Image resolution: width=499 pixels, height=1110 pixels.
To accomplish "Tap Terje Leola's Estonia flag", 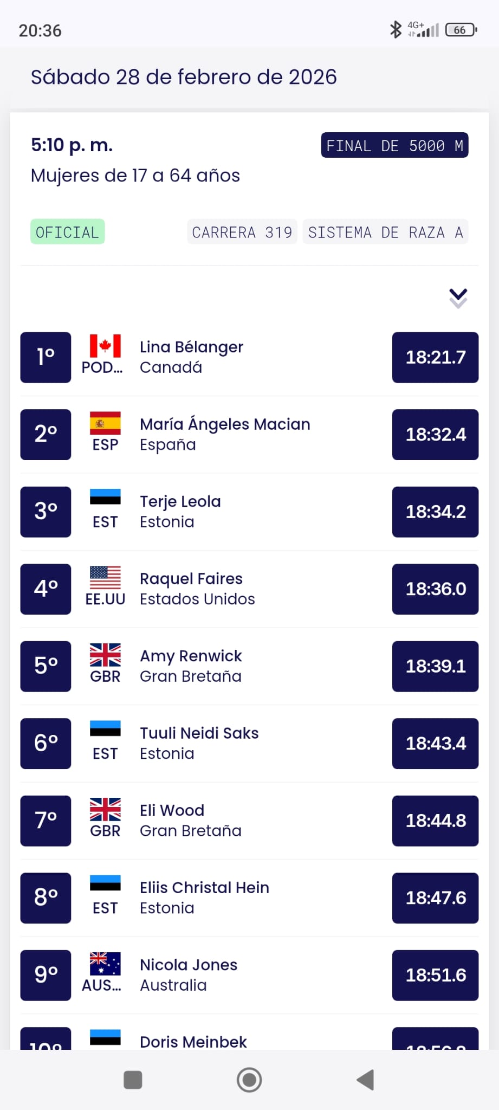I will pyautogui.click(x=105, y=496).
